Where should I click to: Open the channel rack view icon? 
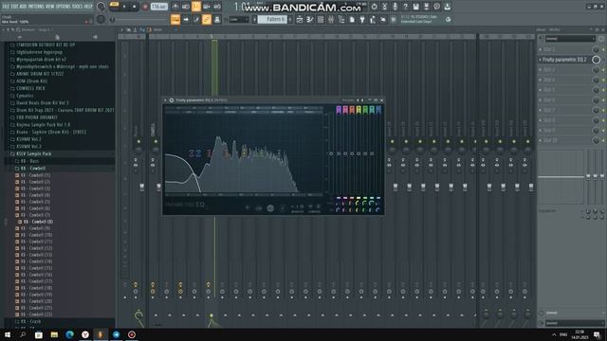pyautogui.click(x=321, y=19)
